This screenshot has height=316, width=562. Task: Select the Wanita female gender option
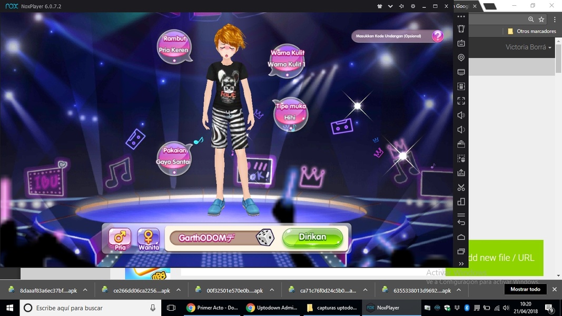click(x=149, y=239)
